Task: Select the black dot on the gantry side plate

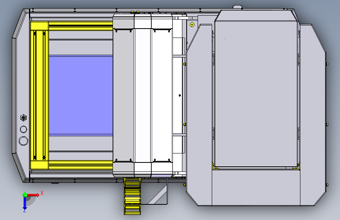Action: [180, 95]
